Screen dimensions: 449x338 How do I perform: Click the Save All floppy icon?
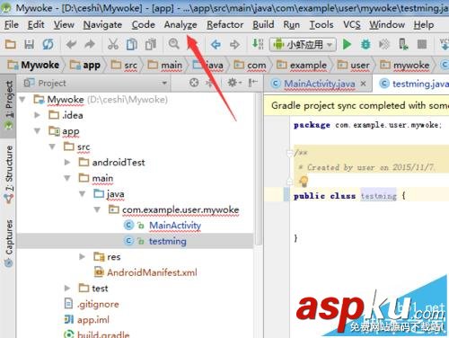pos(29,44)
